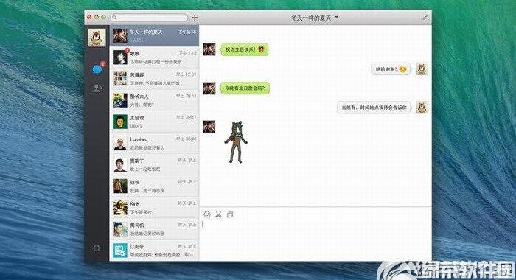Viewport: 516px width, 280px height.
Task: Click the 冬天一样的夏天 title in the header
Action: coord(310,18)
